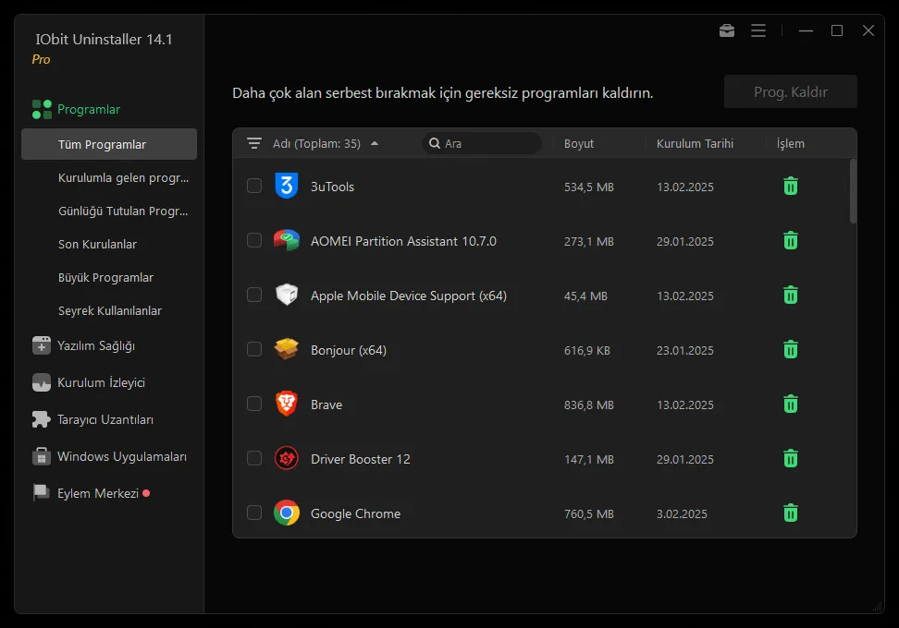Viewport: 899px width, 628px height.
Task: Click the Ara search field
Action: click(x=486, y=143)
